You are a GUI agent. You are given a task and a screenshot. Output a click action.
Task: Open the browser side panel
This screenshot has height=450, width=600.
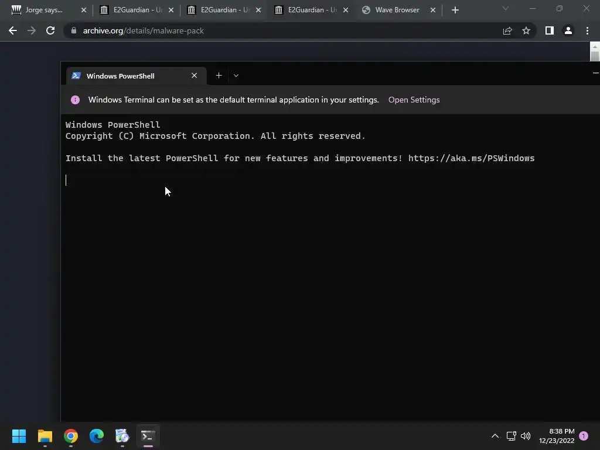[x=550, y=30]
